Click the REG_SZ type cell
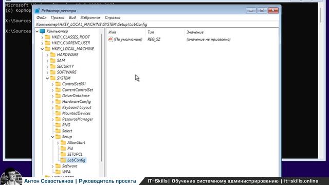The height and width of the screenshot is (185, 329). pos(154,40)
